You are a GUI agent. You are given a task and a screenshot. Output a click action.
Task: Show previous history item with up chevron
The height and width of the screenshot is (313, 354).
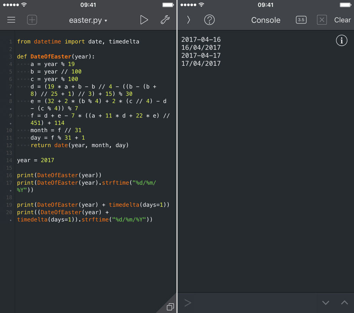point(344,302)
